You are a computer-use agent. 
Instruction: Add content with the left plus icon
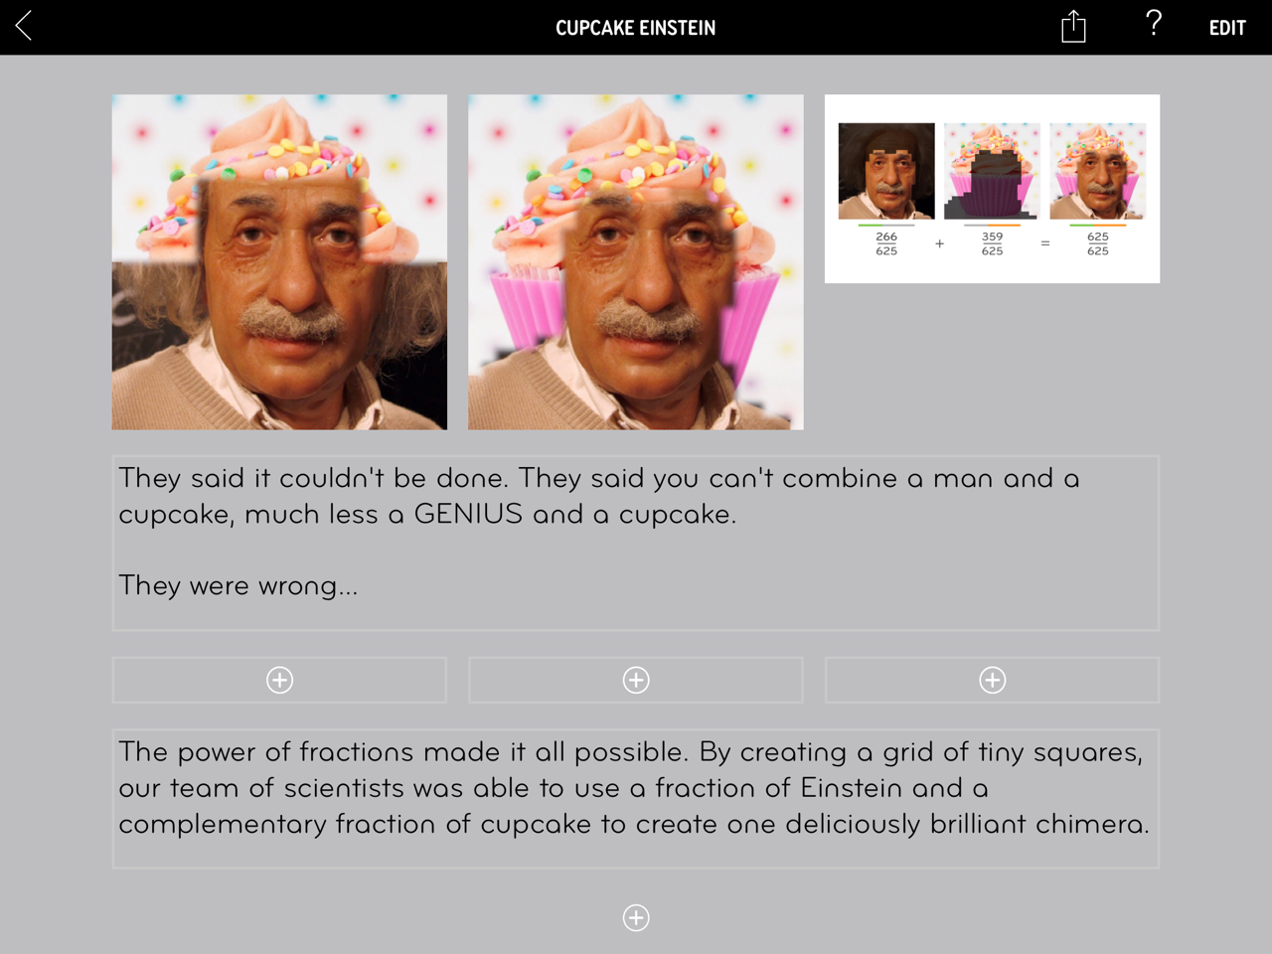280,680
